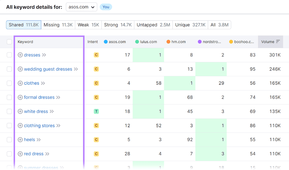The image size is (289, 170).
Task: Switch to the Missing 11.3K tab
Action: 58,25
